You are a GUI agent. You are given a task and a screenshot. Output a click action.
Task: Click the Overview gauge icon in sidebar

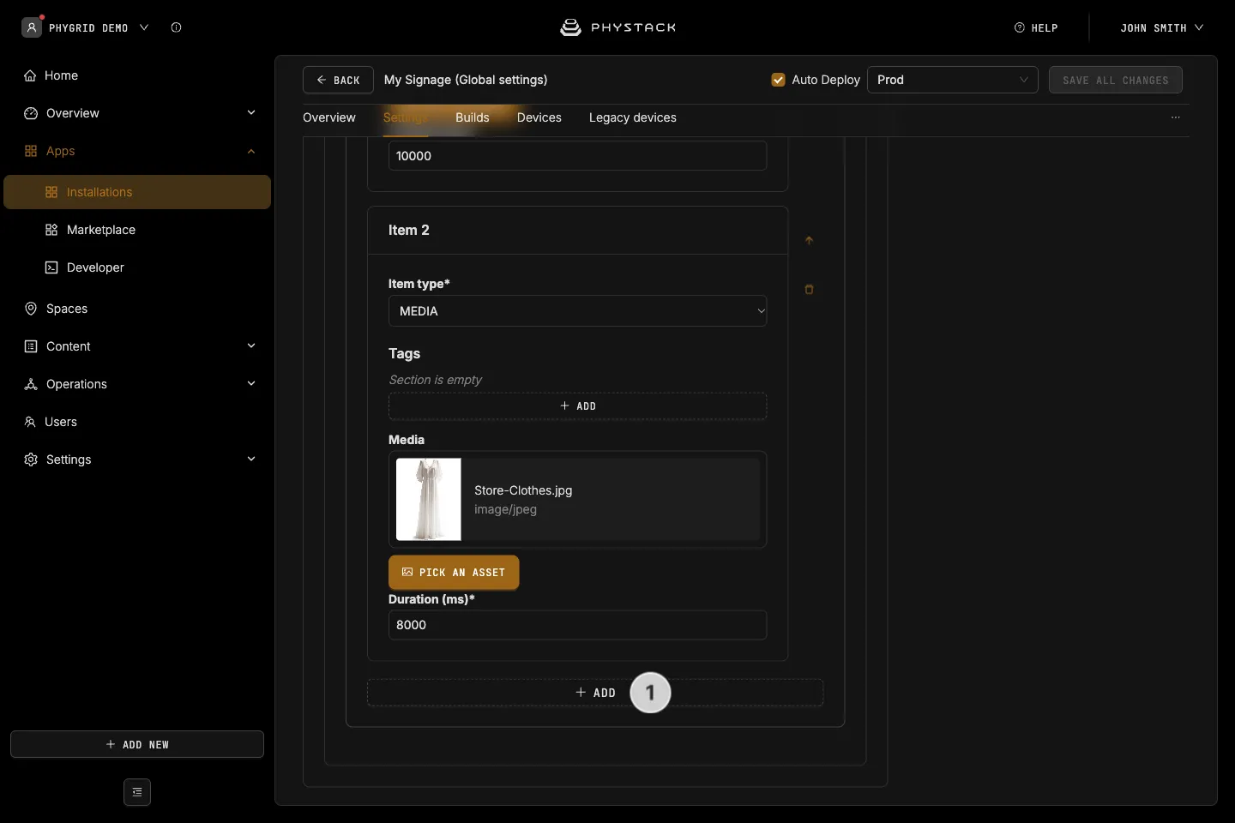pos(31,113)
